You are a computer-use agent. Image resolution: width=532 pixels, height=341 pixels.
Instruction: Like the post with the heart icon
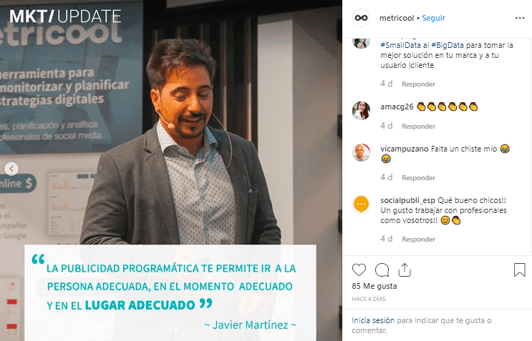coord(359,270)
